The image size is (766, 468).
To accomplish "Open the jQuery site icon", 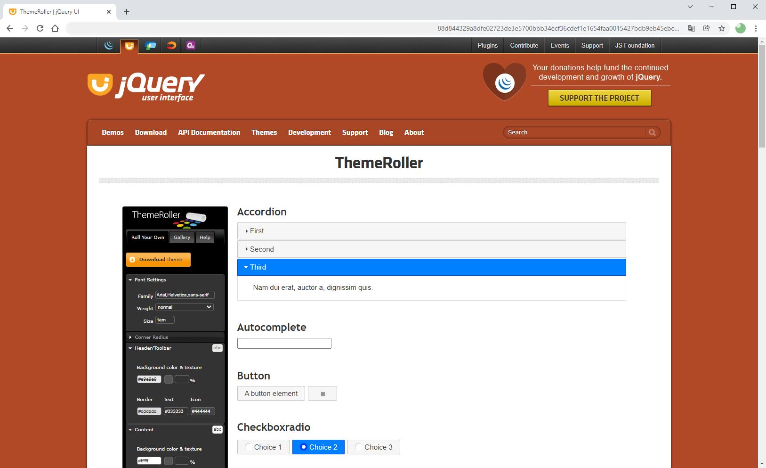I will coord(109,45).
